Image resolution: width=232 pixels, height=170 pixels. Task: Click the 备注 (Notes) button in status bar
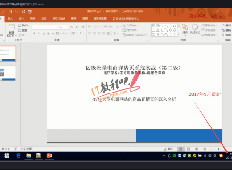(169, 149)
